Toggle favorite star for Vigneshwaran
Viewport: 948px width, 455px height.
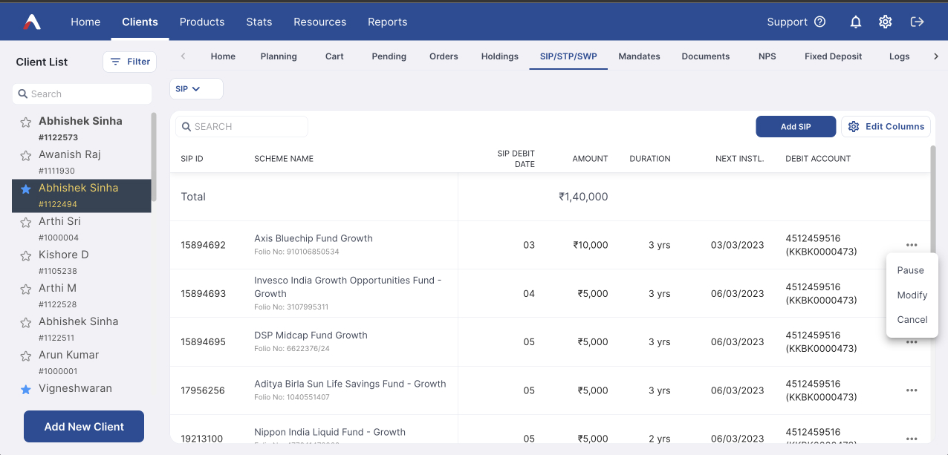tap(26, 389)
